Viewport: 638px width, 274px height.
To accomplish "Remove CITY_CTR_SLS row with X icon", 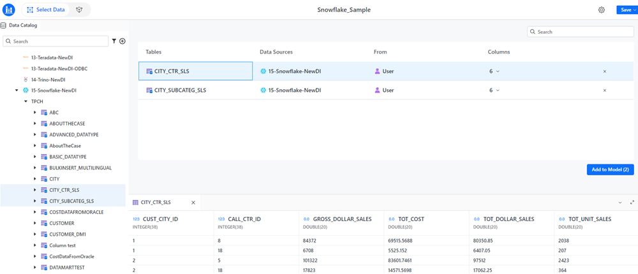I will pos(605,71).
